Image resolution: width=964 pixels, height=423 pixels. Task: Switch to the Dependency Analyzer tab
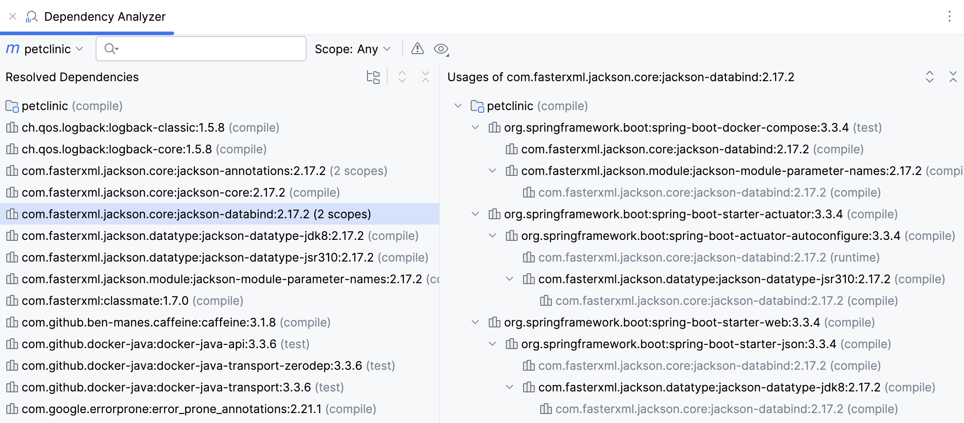click(x=105, y=16)
